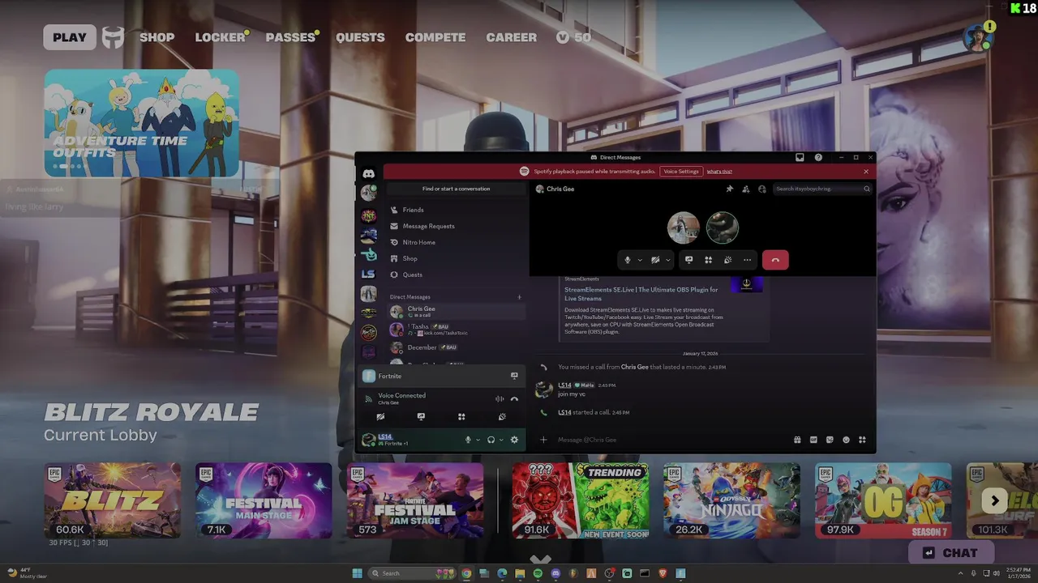Open Nitro Home in Discord sidebar
Viewport: 1038px width, 583px height.
click(456, 242)
